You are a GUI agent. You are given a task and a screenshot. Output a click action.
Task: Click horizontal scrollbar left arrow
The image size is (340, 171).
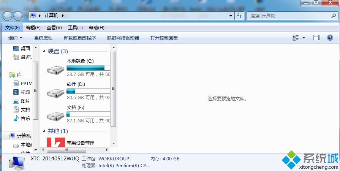43,150
